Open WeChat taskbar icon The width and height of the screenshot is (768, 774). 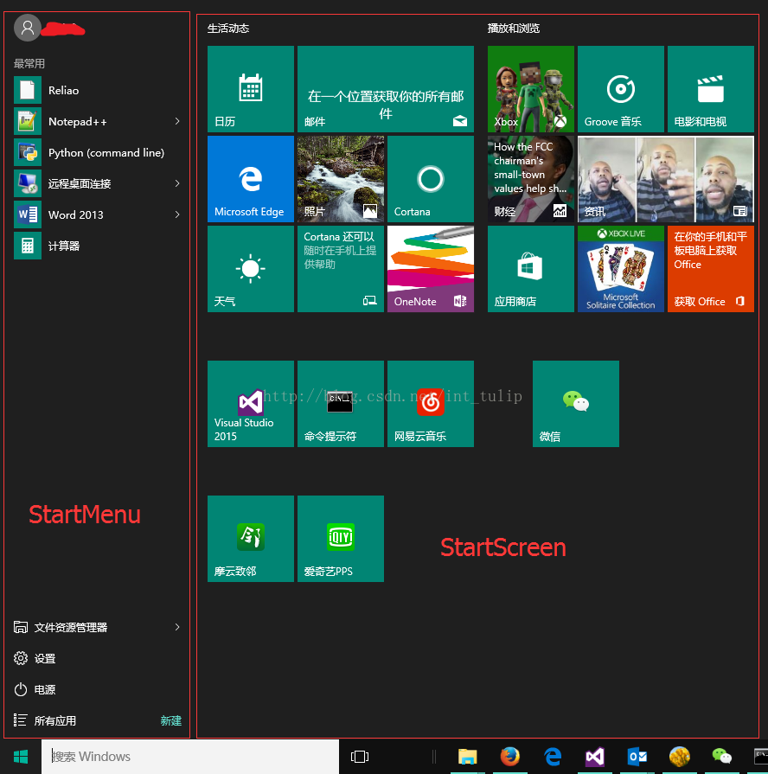click(721, 756)
